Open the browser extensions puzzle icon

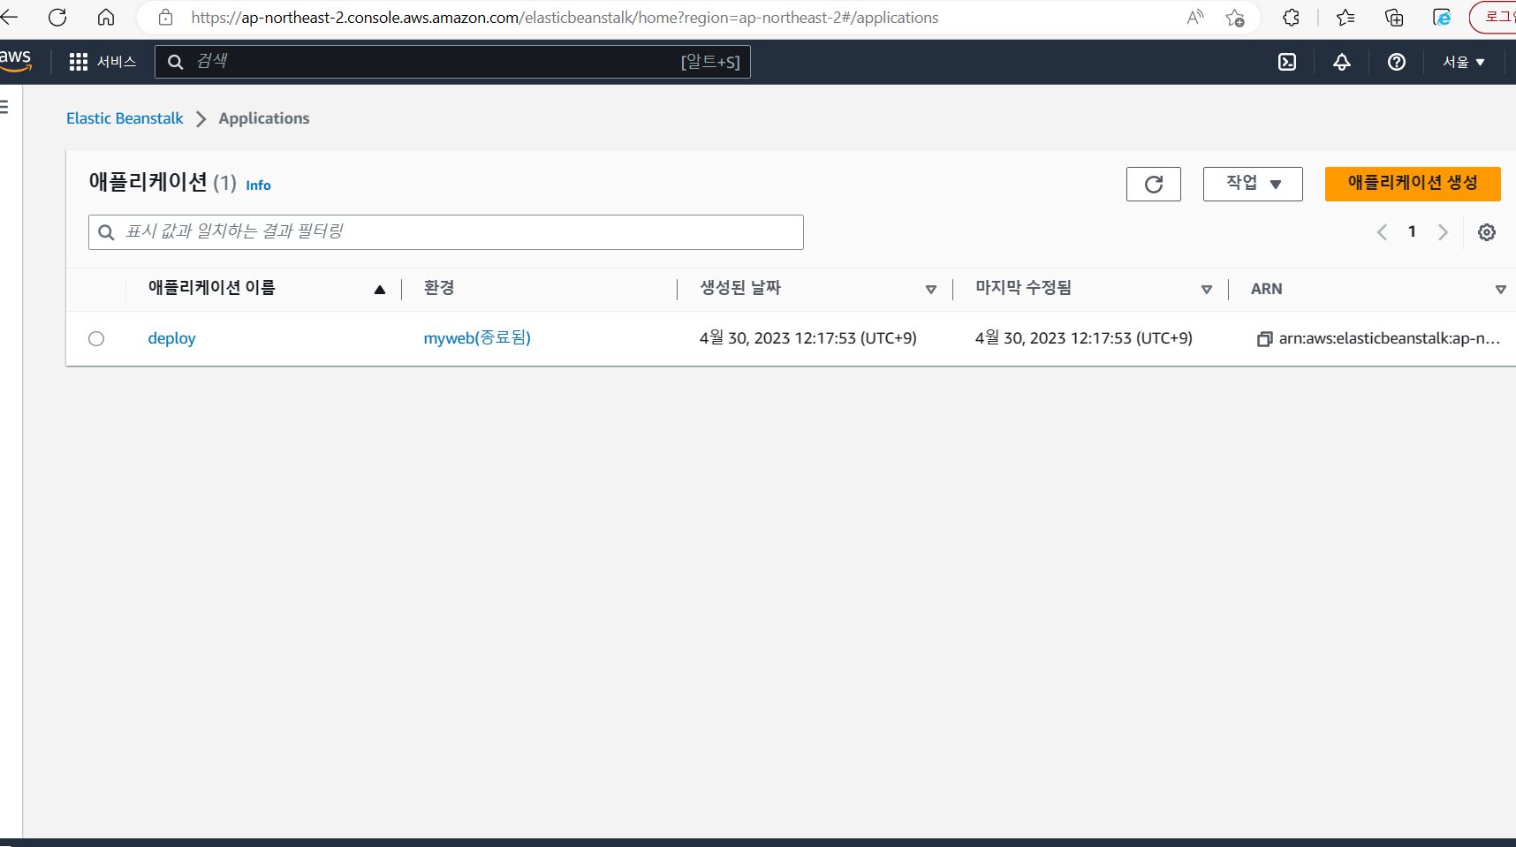click(1291, 17)
